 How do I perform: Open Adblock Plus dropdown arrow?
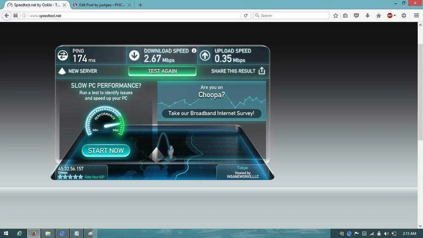click(x=394, y=16)
